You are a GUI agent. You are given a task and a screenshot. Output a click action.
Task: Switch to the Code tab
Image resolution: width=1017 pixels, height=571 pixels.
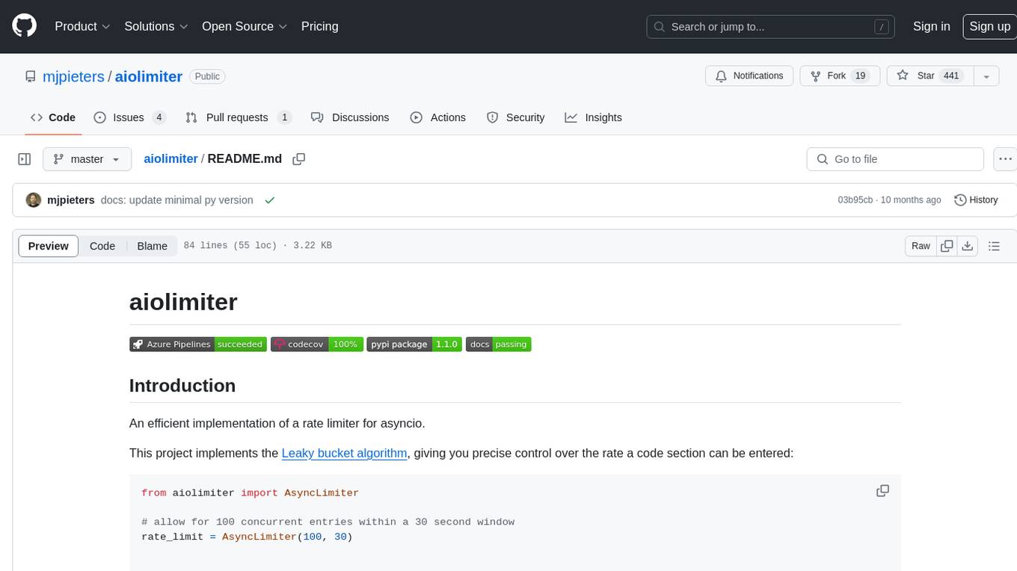pos(52,117)
